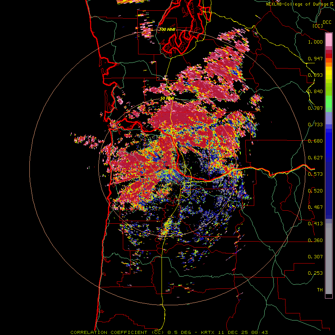Pick the bright green segment of the color bar
Screen dimensions: 335x335
(329, 102)
